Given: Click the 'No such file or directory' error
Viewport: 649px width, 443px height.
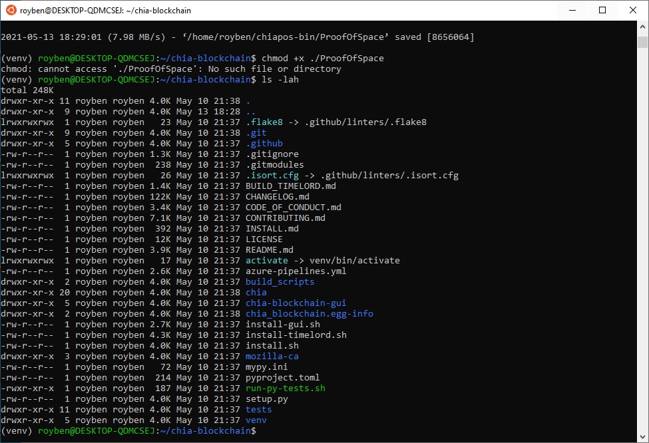Looking at the screenshot, I should tap(274, 69).
